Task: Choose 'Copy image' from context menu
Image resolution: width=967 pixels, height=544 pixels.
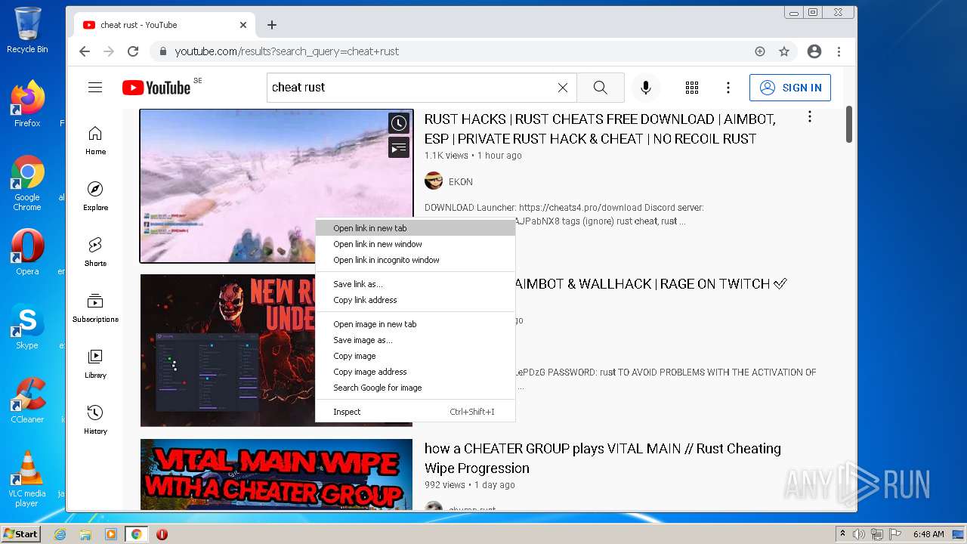Action: tap(415, 356)
